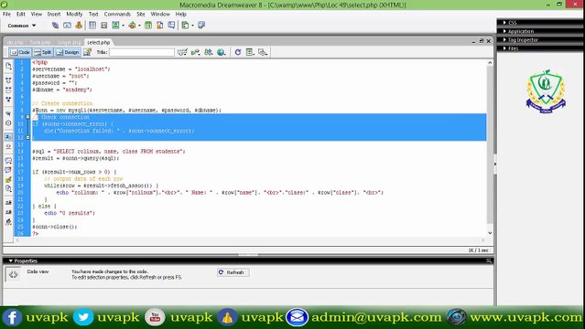Switch to Split view
Image resolution: width=585 pixels, height=329 pixels.
(x=43, y=52)
